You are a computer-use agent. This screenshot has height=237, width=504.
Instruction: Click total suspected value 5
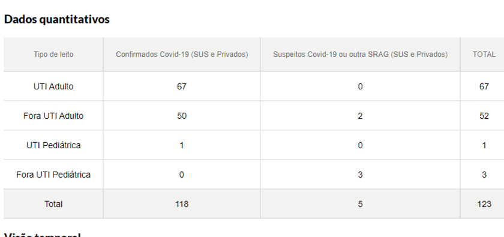tap(360, 204)
